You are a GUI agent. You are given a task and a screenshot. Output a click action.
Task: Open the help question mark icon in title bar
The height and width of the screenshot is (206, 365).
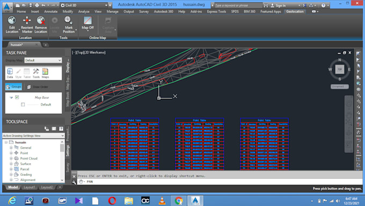[323, 5]
